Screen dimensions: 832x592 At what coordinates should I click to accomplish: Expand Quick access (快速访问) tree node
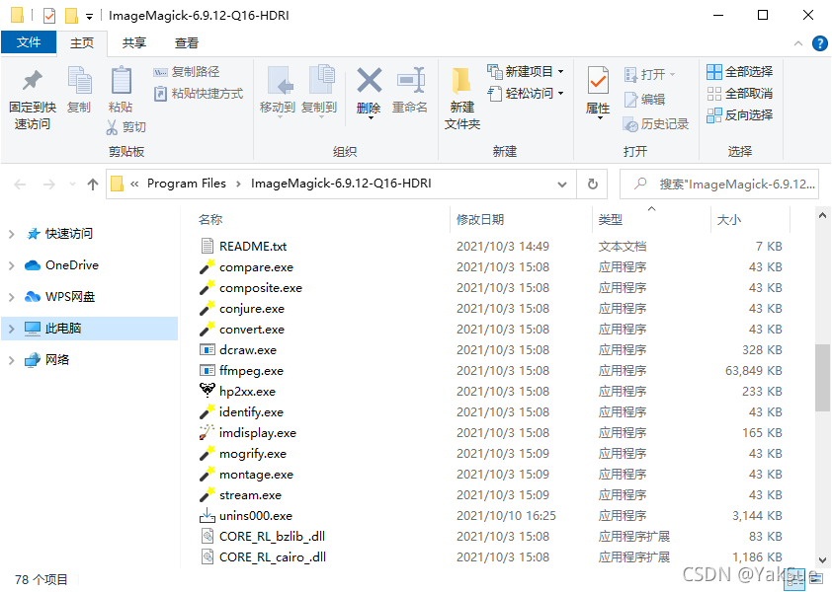[11, 234]
